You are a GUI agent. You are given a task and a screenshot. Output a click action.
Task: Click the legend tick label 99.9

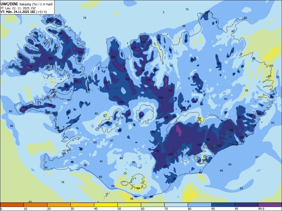261,209
